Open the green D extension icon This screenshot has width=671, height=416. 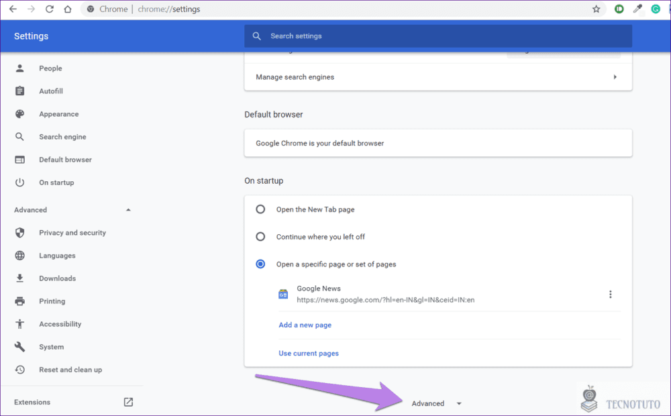(x=619, y=9)
